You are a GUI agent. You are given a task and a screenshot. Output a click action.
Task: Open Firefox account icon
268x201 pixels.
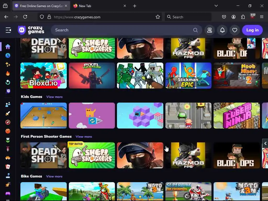pos(233,17)
